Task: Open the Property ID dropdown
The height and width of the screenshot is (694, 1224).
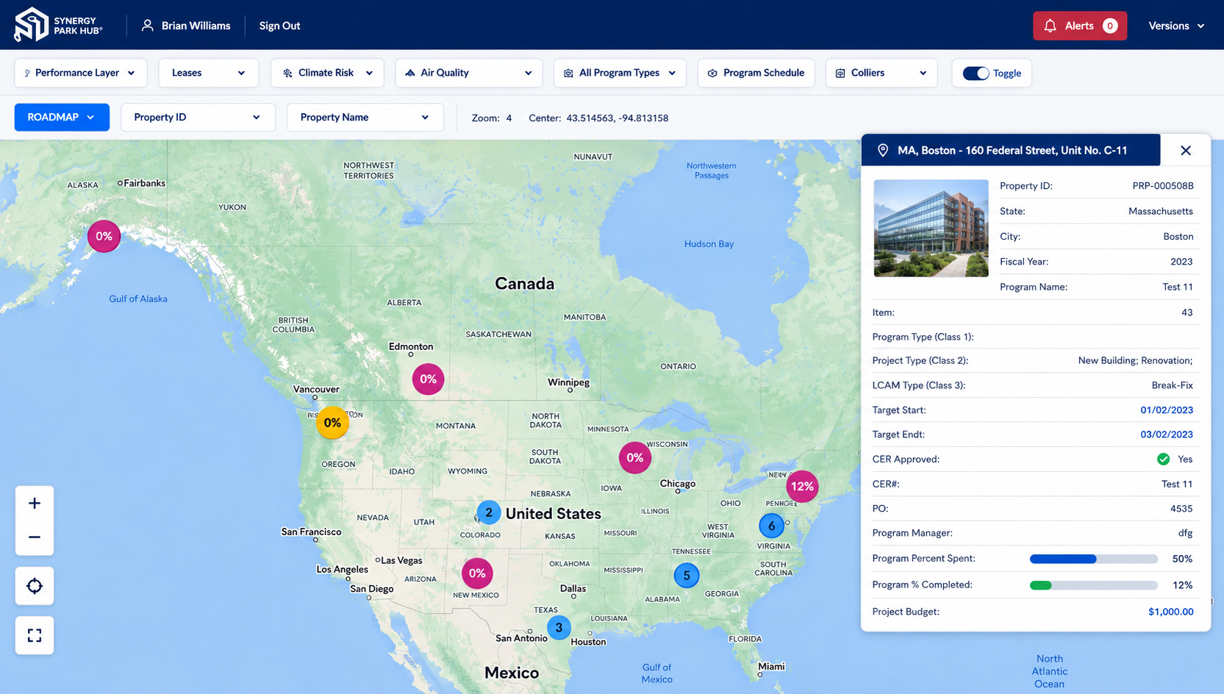Action: 198,118
